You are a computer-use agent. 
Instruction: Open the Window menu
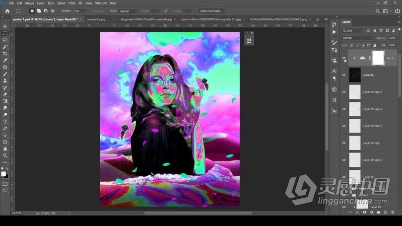point(101,3)
